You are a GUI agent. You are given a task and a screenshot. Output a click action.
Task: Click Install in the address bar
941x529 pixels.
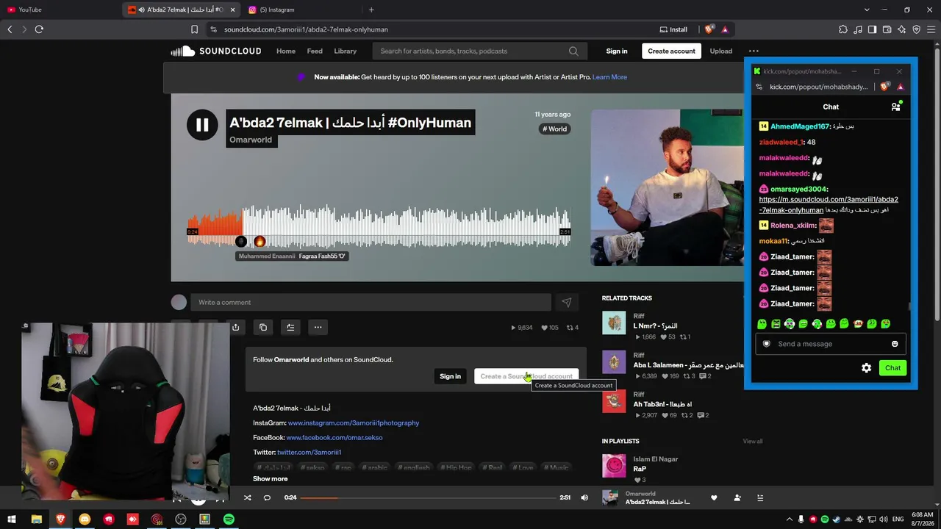coord(673,29)
